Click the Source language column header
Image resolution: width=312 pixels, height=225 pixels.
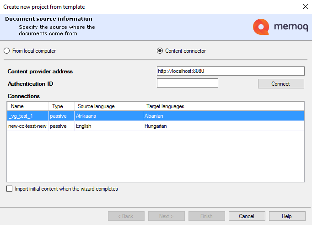point(108,106)
